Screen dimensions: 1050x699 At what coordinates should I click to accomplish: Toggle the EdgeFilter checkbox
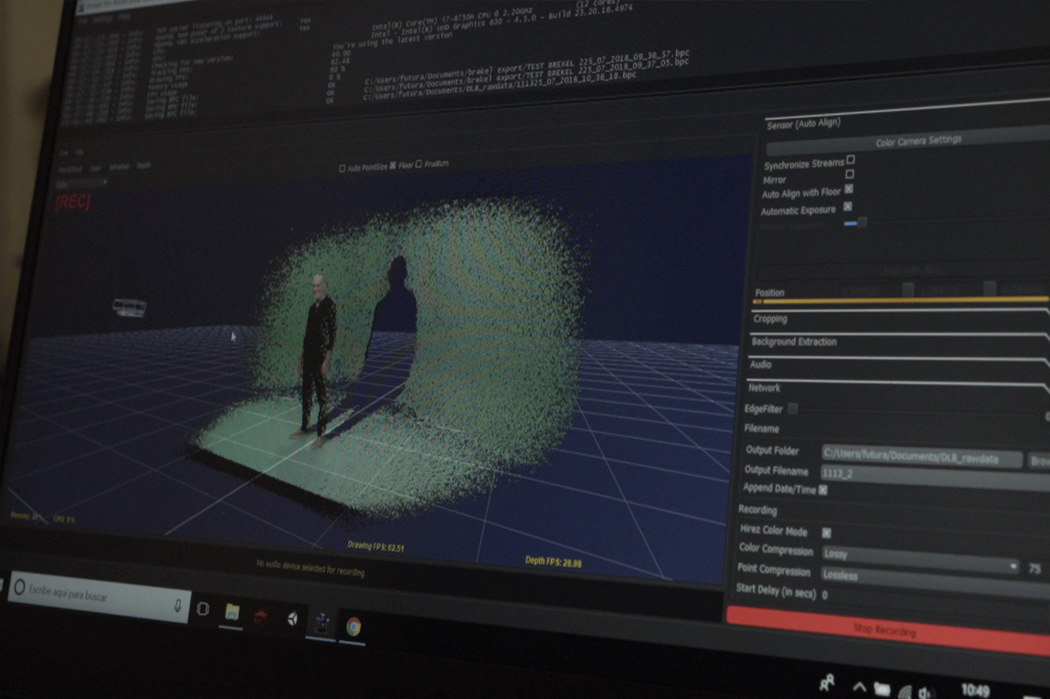point(793,409)
